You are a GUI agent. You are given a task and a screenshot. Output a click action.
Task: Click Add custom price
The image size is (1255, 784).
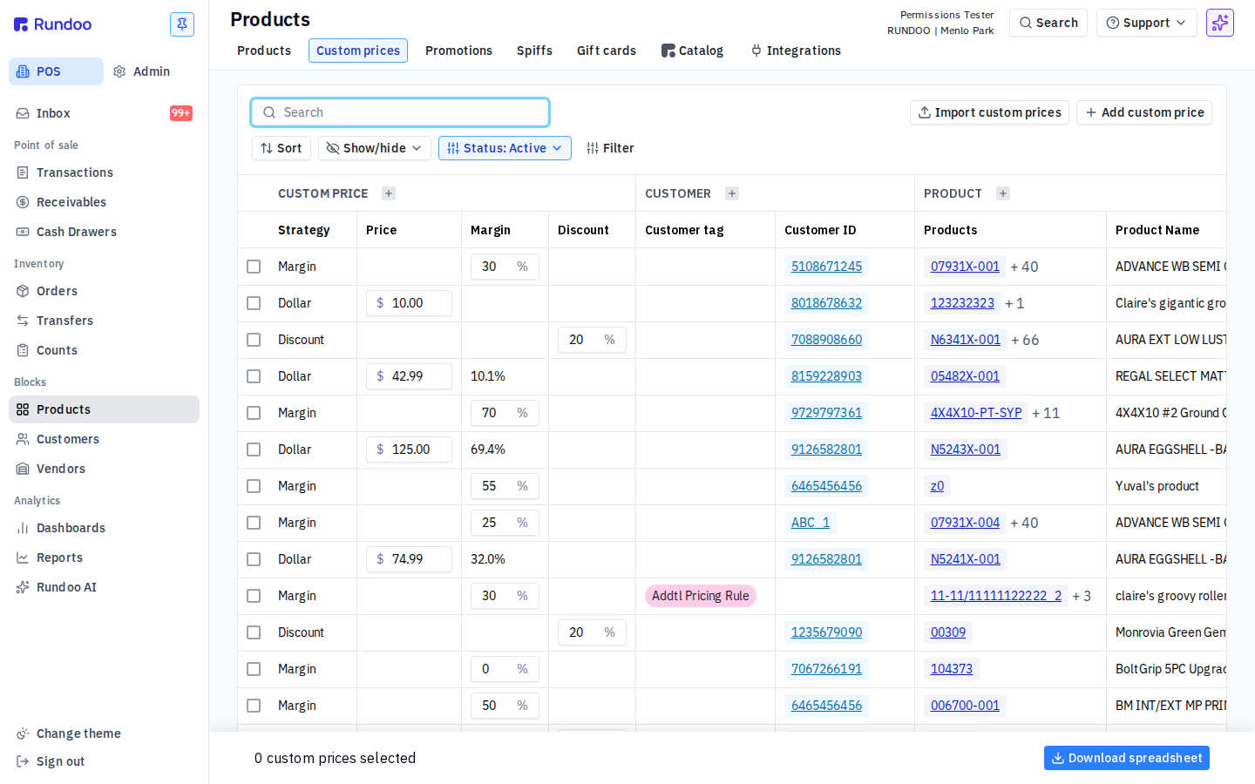point(1144,112)
